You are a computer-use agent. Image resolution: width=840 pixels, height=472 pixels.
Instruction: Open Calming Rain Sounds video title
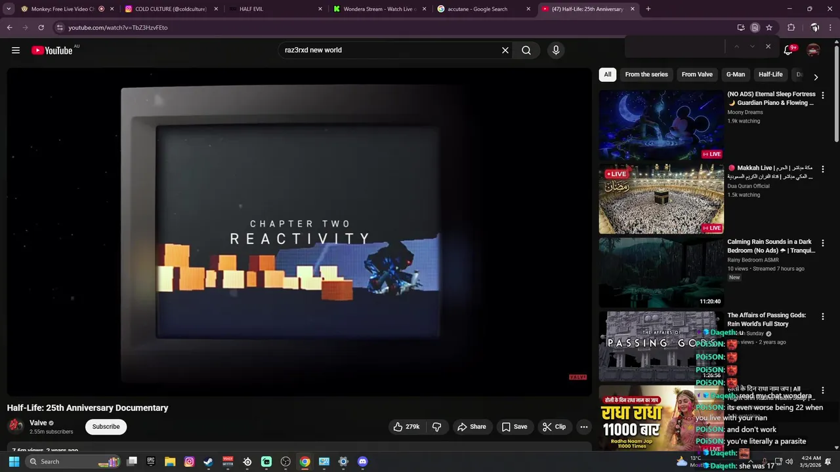[771, 246]
